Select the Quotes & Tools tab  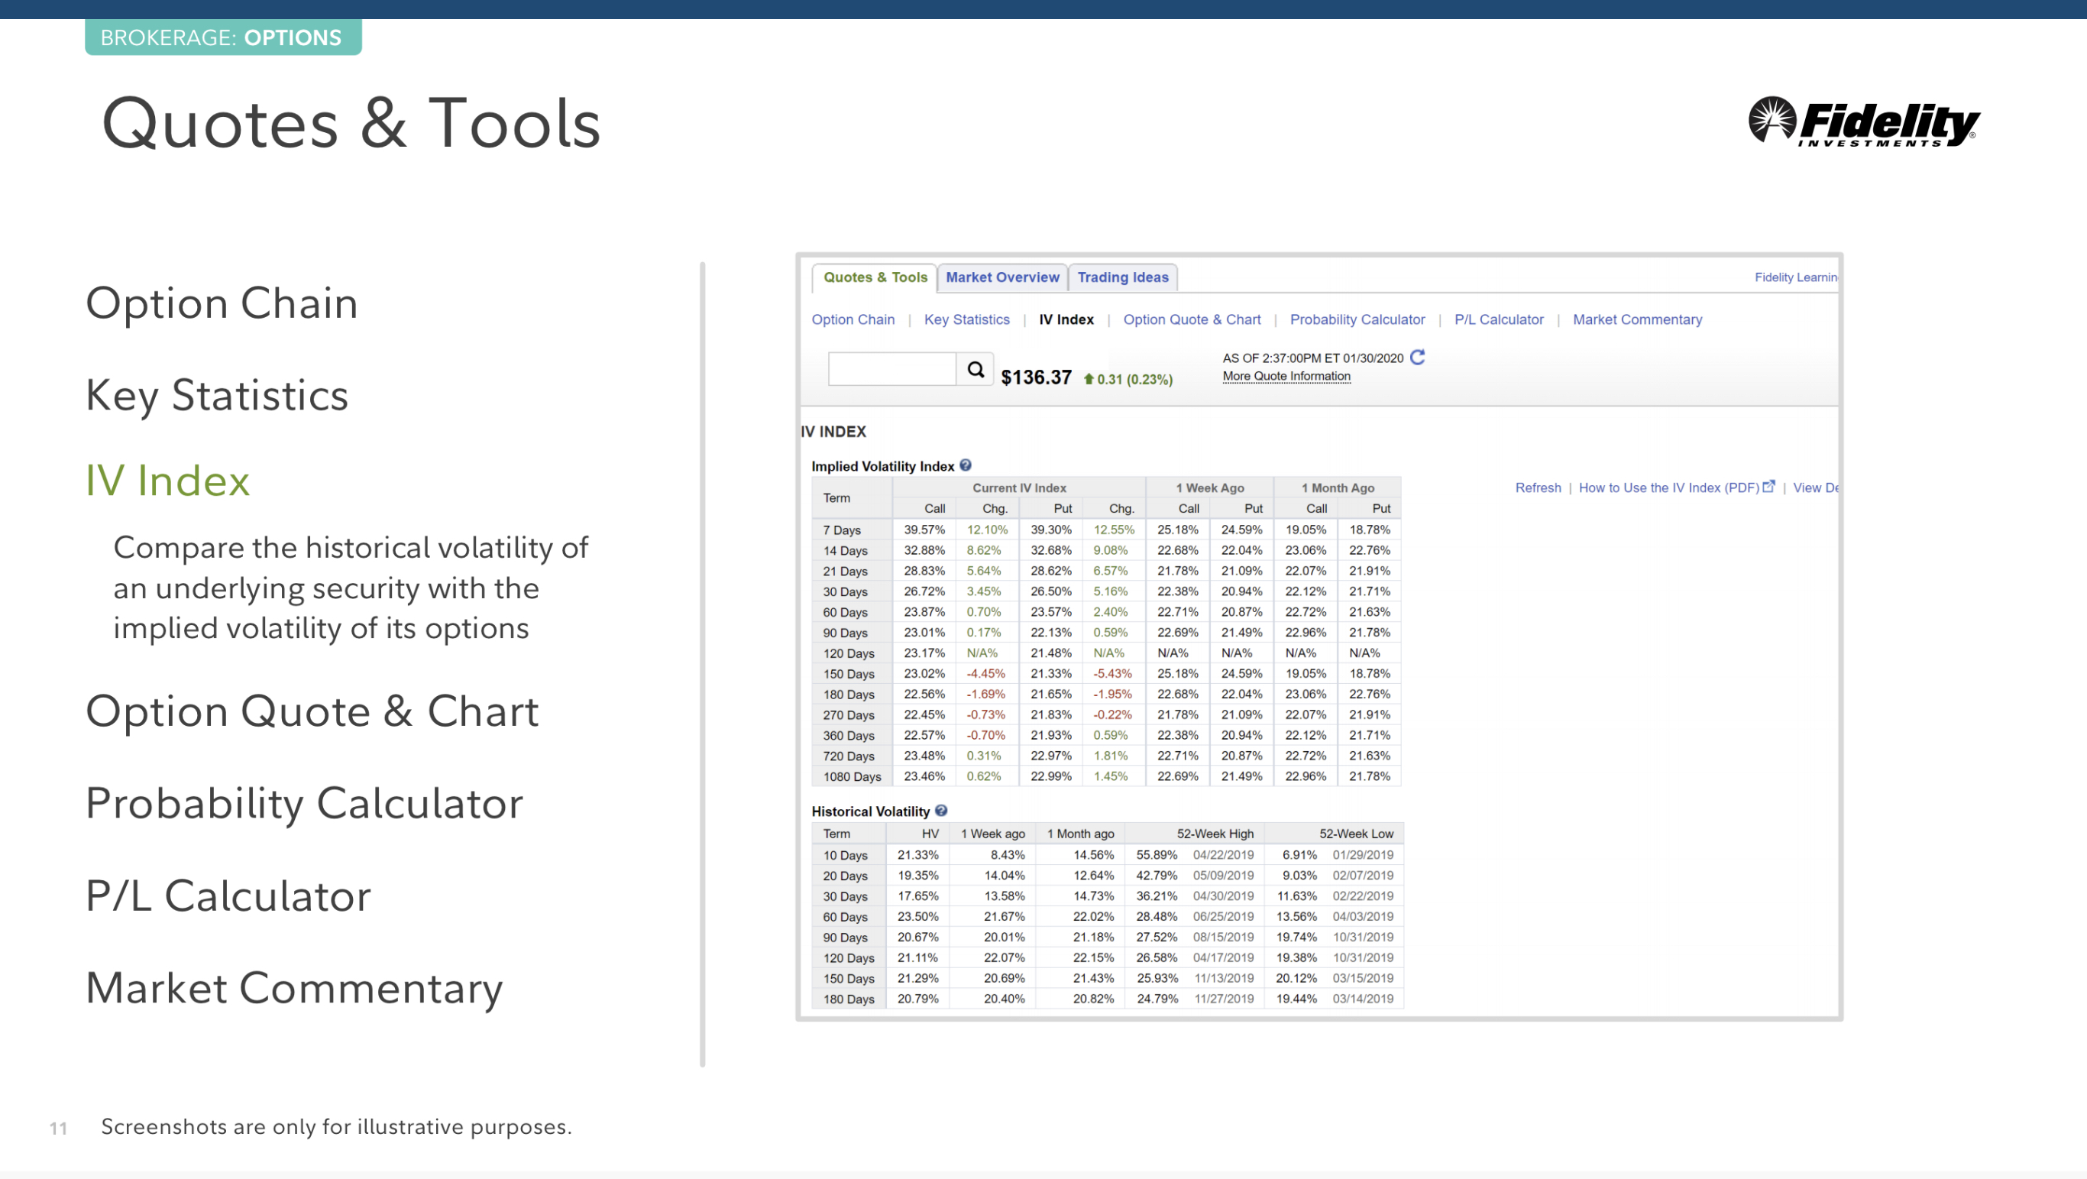pyautogui.click(x=875, y=277)
